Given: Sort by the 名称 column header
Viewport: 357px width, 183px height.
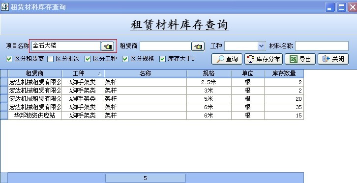Looking at the screenshot, I should pyautogui.click(x=145, y=73).
